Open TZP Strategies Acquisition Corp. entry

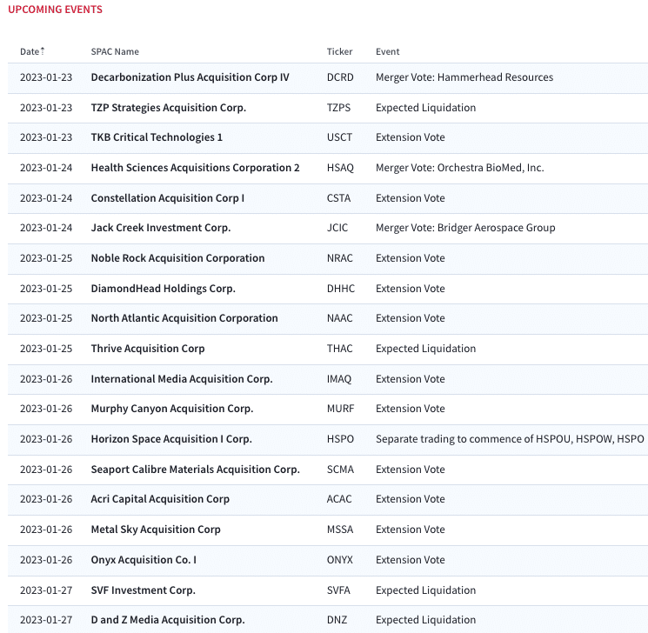pyautogui.click(x=168, y=108)
